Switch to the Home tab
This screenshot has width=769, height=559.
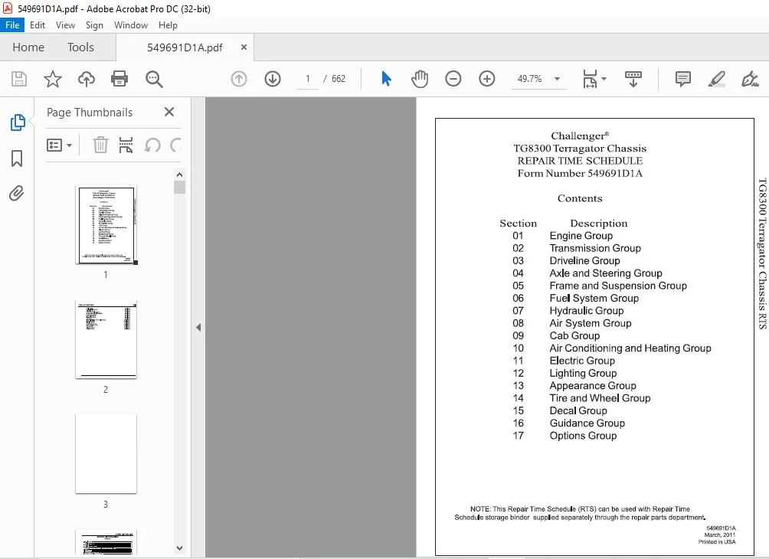[x=28, y=47]
